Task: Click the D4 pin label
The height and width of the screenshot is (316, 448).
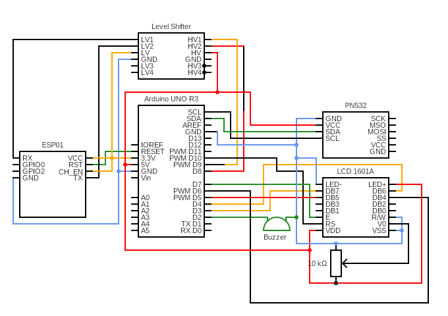Action: pyautogui.click(x=197, y=204)
